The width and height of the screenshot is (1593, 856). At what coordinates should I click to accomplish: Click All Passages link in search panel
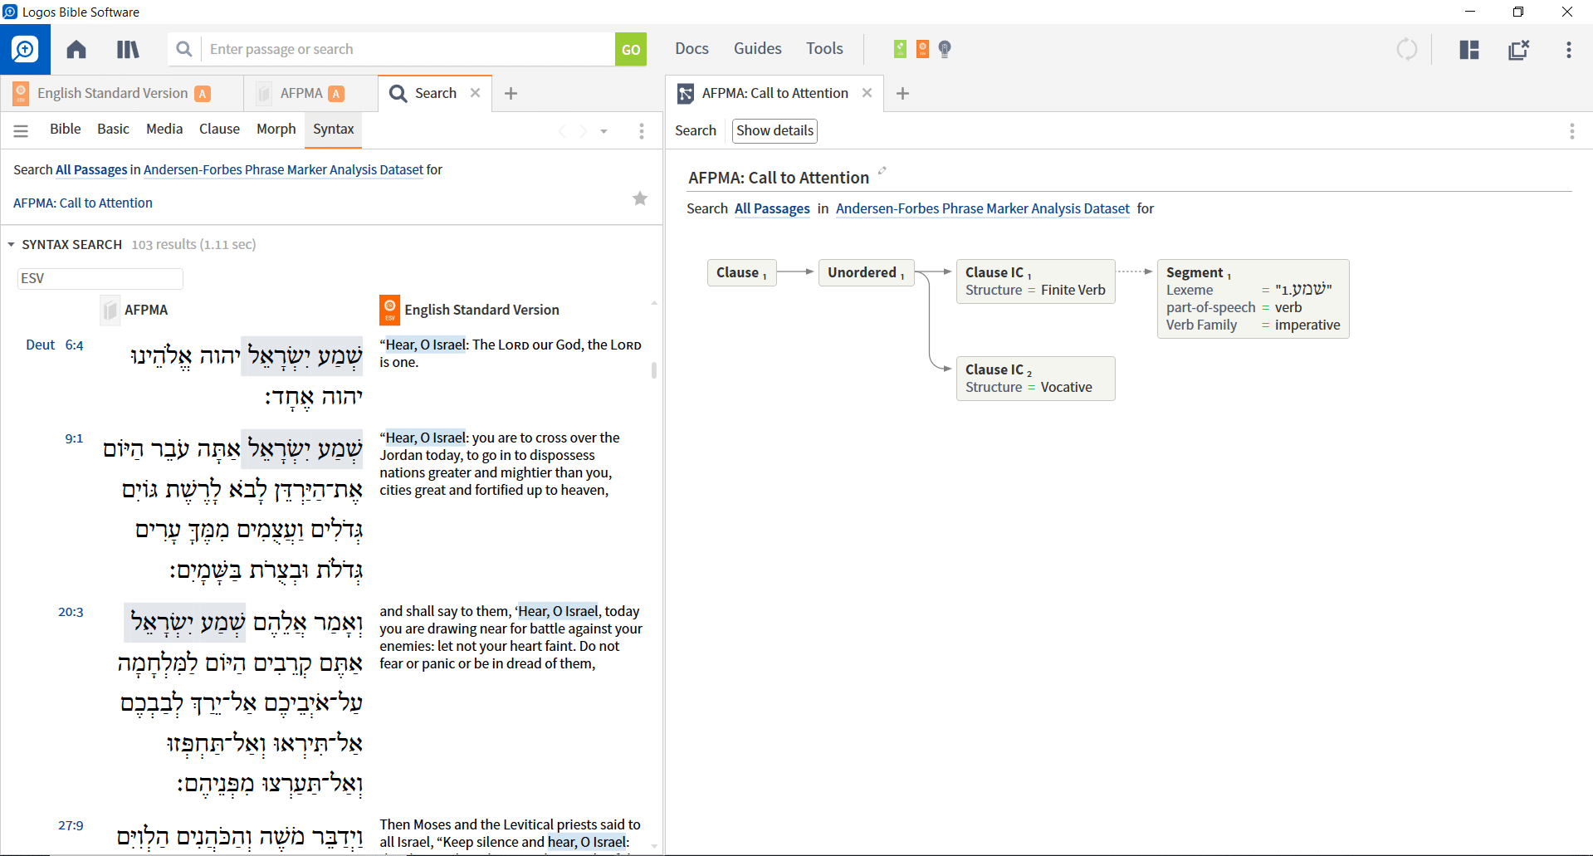[91, 169]
